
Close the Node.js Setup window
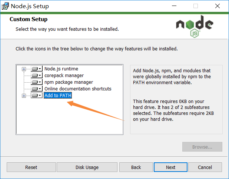point(217,6)
